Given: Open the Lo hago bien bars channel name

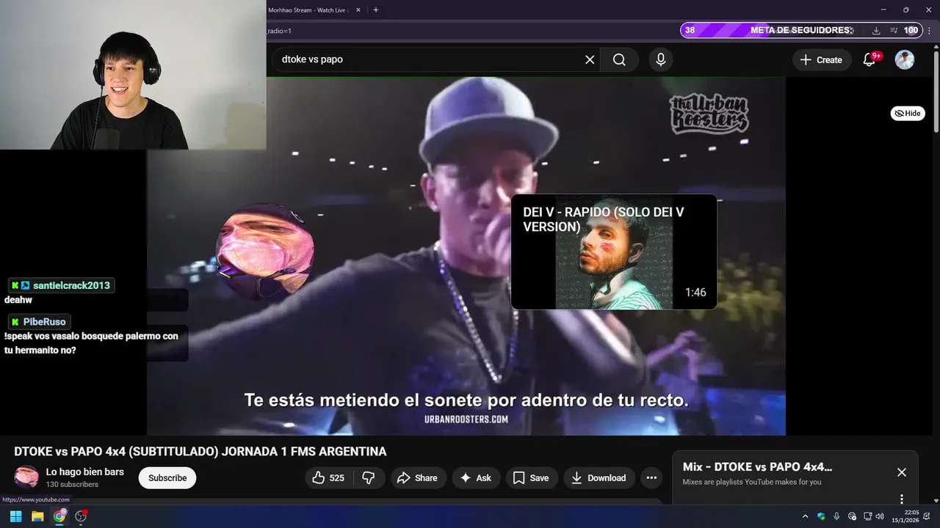Looking at the screenshot, I should point(85,472).
